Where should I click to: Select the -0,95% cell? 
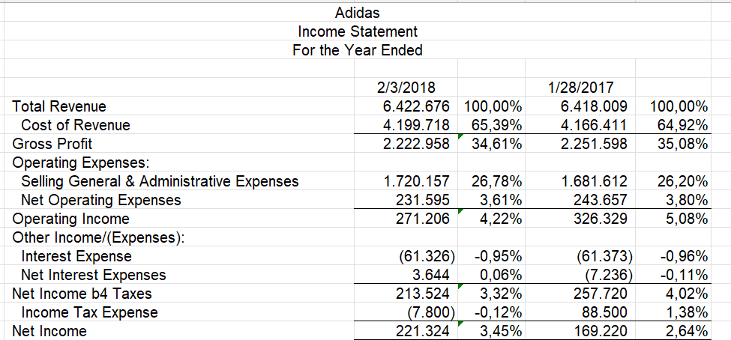497,256
